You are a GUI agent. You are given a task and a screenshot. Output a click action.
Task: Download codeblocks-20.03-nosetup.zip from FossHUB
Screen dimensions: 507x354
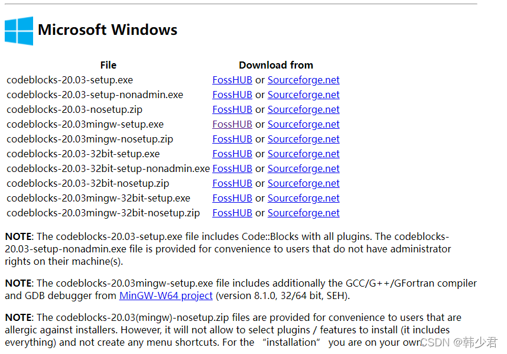232,109
